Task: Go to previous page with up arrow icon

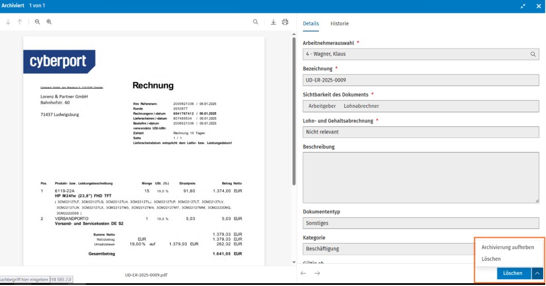Action: pyautogui.click(x=20, y=22)
